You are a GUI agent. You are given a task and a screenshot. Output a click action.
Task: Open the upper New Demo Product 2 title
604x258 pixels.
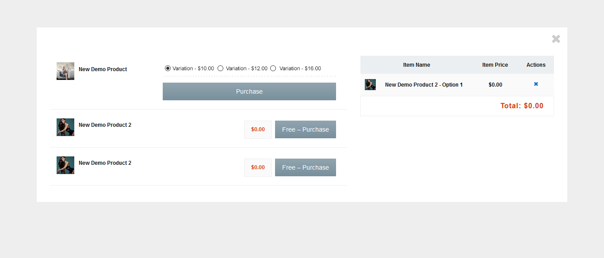pyautogui.click(x=105, y=125)
